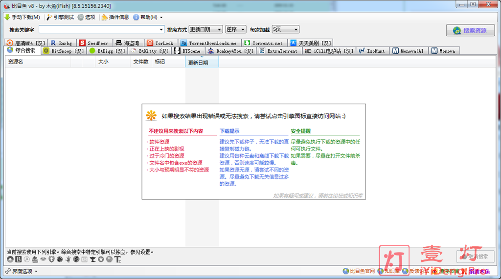Click the ExtraTorrent engine tab icon
This screenshot has width=501, height=279.
tap(262, 51)
